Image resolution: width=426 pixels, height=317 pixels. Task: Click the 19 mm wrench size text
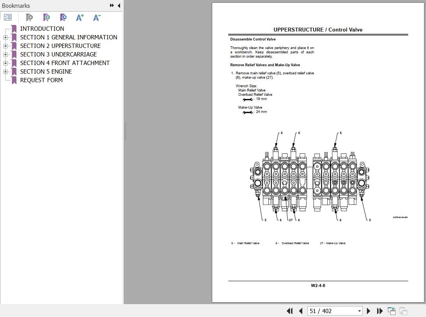tap(261, 99)
